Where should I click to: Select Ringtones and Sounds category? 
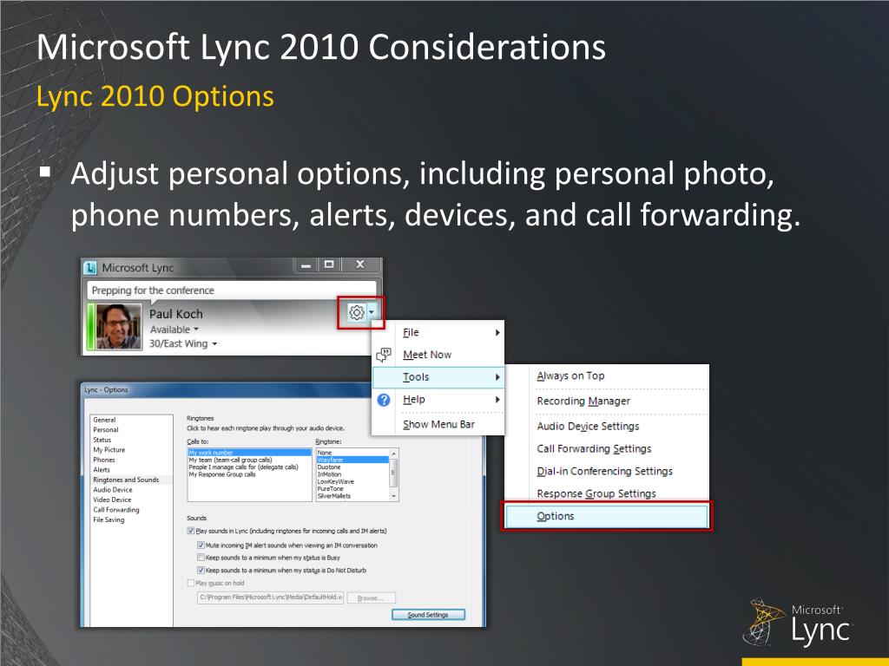132,480
